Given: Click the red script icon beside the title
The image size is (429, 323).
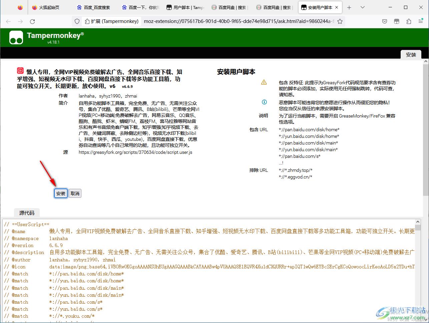Looking at the screenshot, I should point(20,71).
